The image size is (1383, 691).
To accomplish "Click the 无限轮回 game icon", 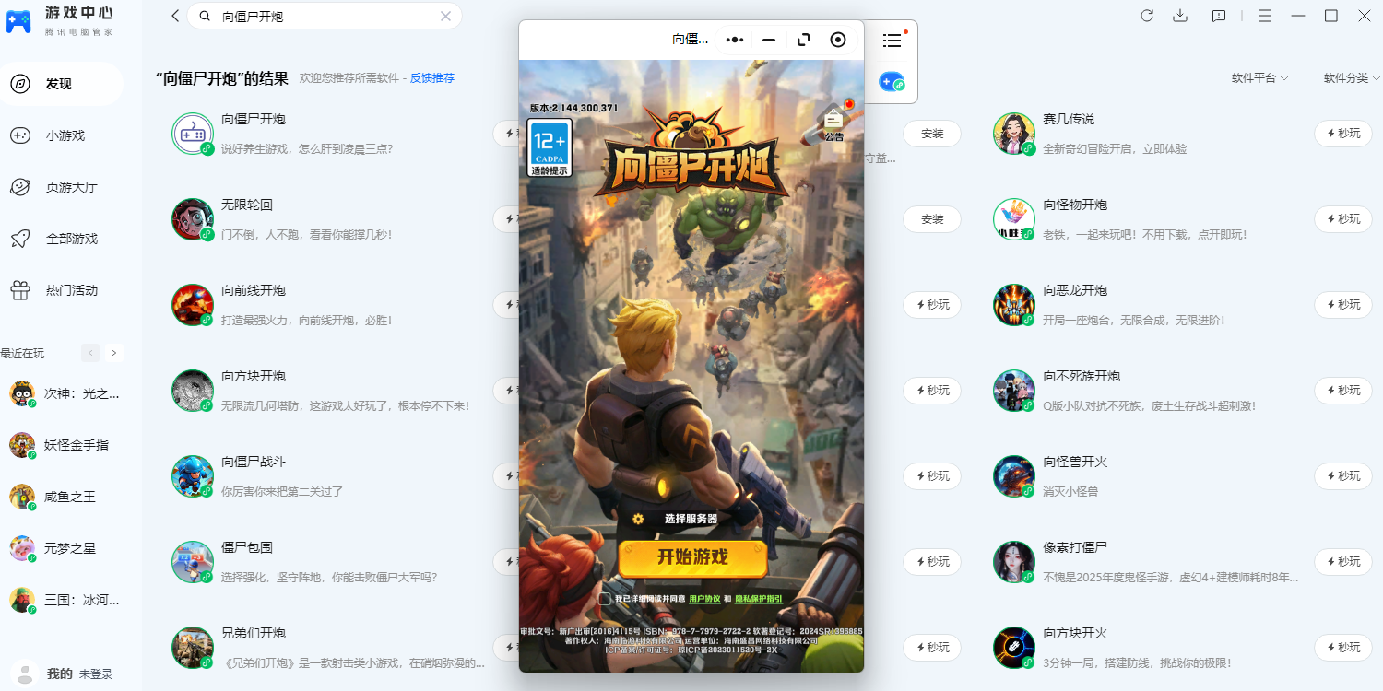I will [x=193, y=219].
